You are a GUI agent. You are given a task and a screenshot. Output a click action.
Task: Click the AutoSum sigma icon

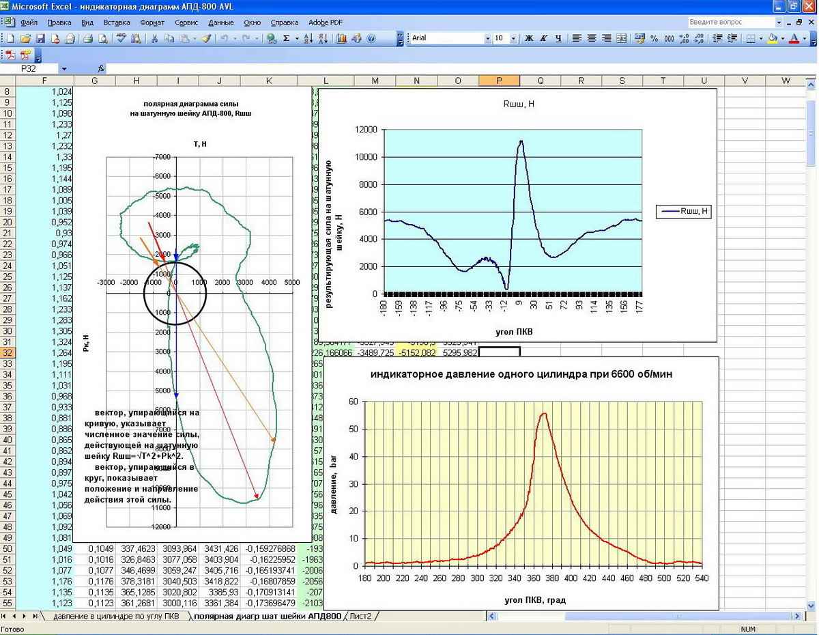(287, 39)
